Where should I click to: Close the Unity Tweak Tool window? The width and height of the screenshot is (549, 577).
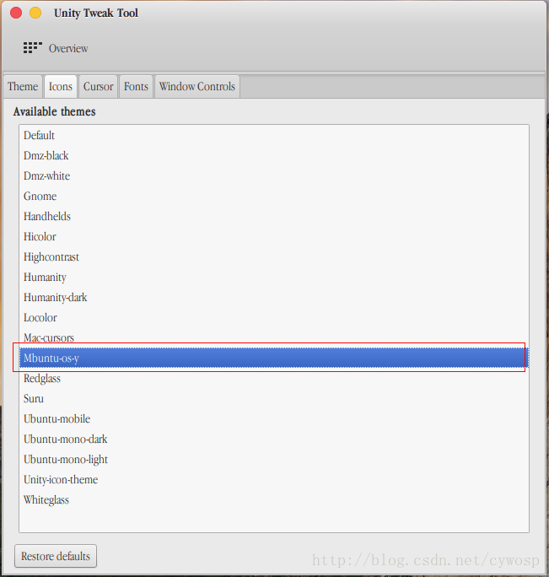click(16, 13)
